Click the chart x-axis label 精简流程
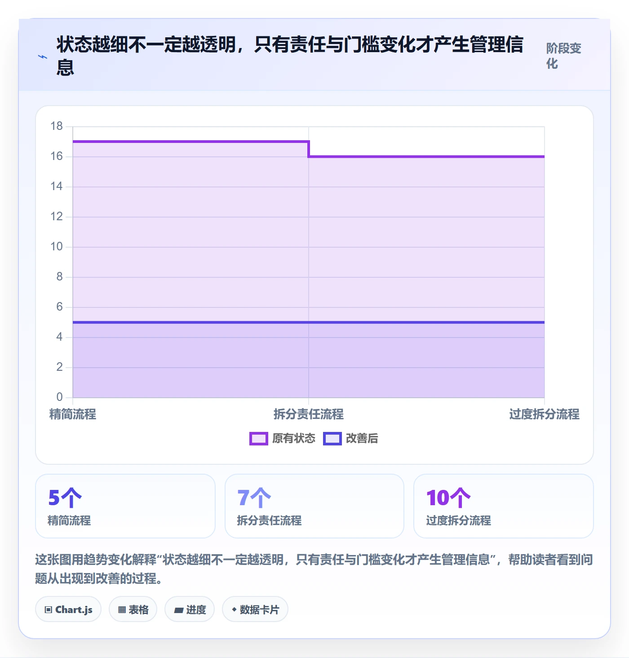 coord(73,414)
